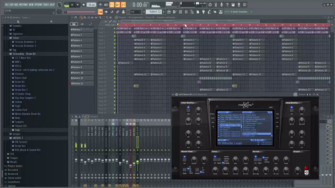
Task: Open Nexus plugin Presets dropdown
Action: pos(302,94)
